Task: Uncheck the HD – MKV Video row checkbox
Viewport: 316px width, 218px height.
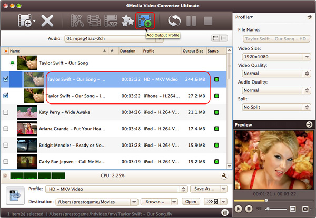Action: 6,79
